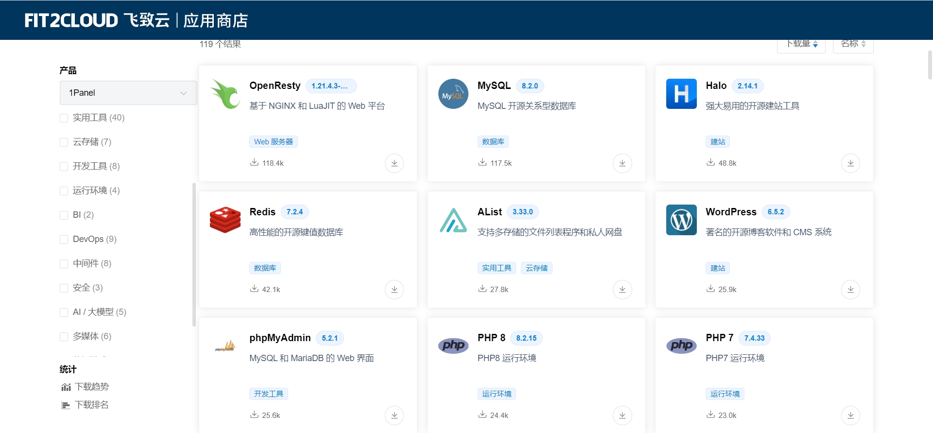Image resolution: width=933 pixels, height=433 pixels.
Task: Click the FIT2CLOUD 飞致云 logo
Action: click(x=97, y=20)
